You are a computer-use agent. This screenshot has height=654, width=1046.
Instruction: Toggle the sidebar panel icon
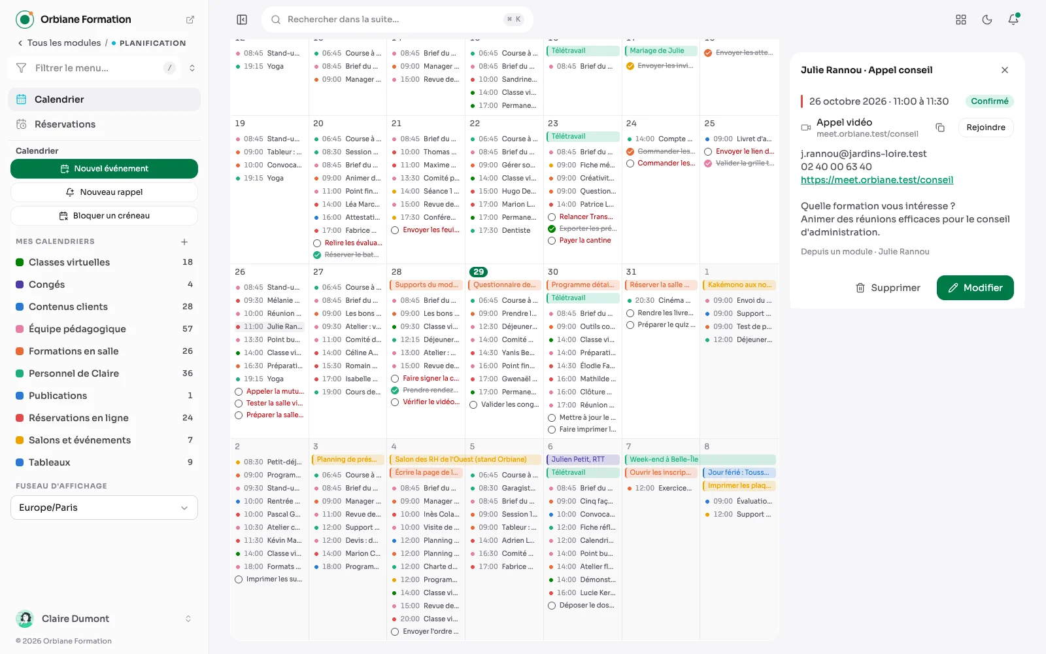[x=242, y=20]
